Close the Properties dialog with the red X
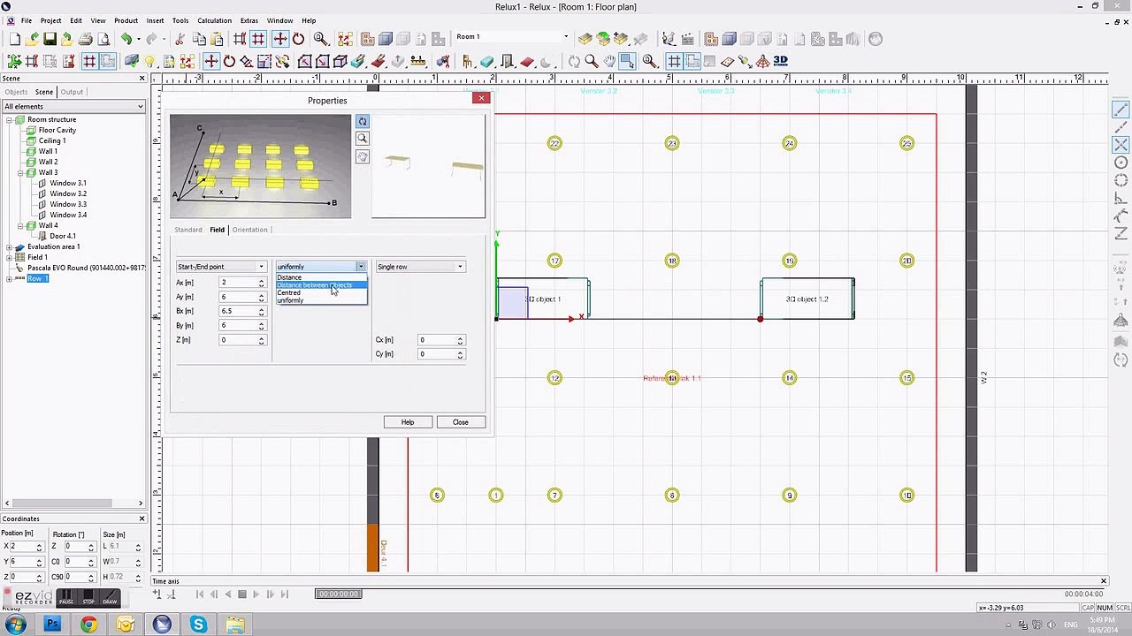This screenshot has width=1132, height=636. tap(481, 98)
